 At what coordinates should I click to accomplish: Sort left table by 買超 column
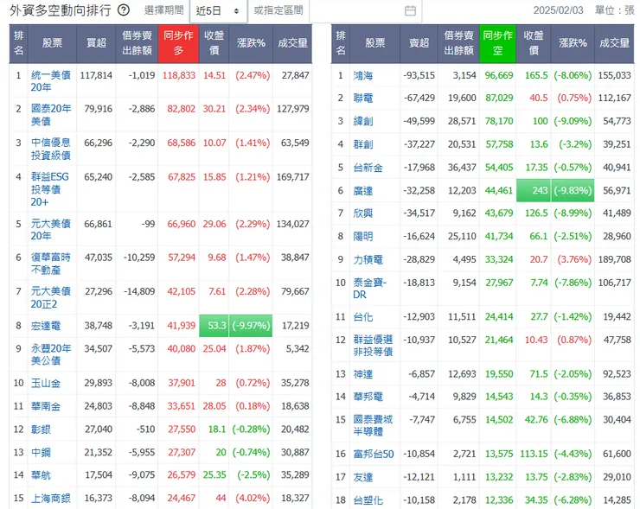[96, 43]
